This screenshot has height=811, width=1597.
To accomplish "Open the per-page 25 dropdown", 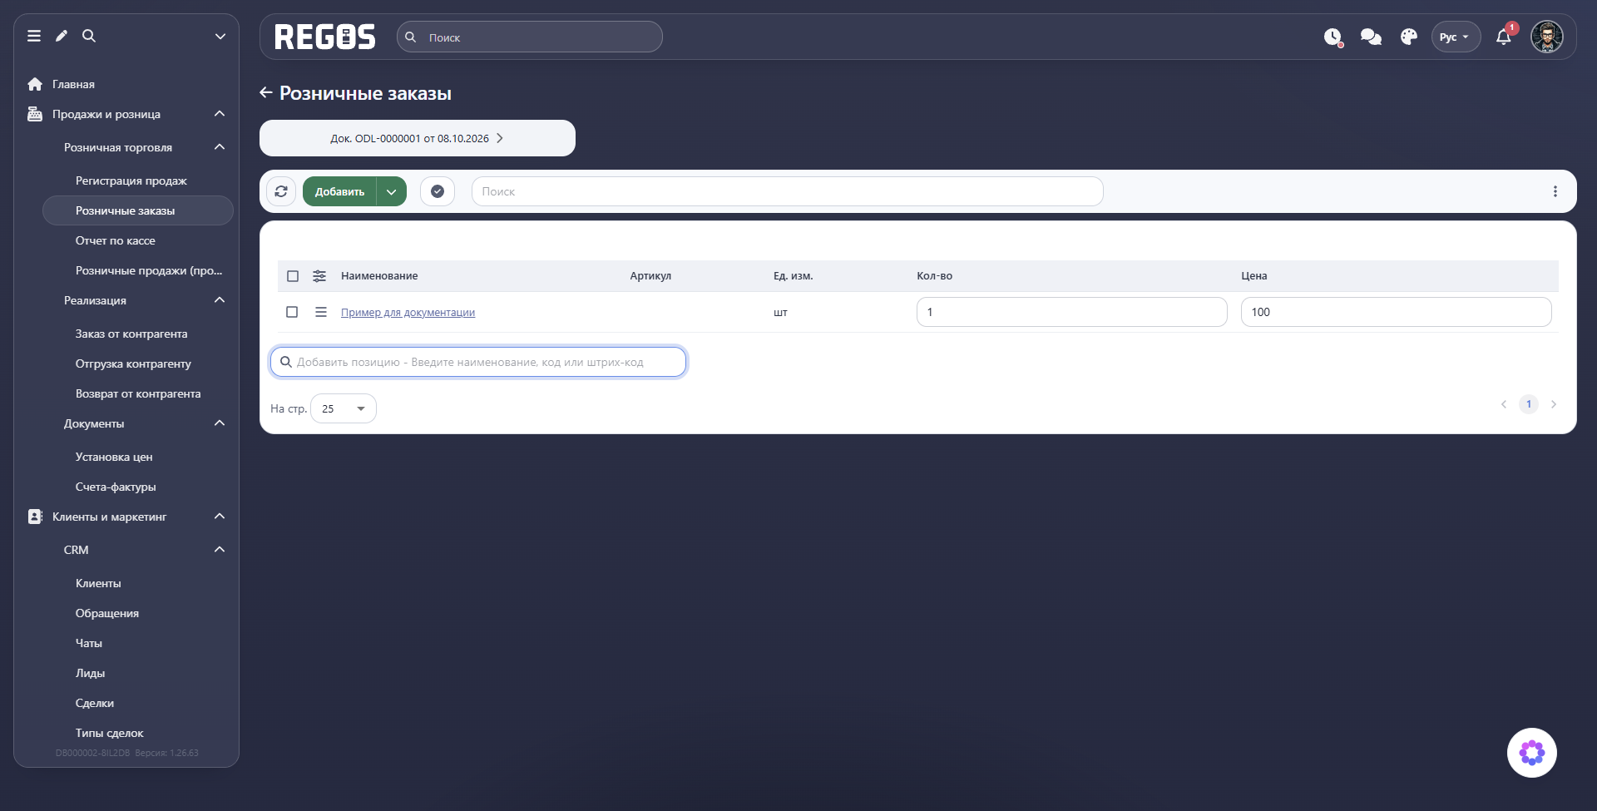I will tap(344, 408).
